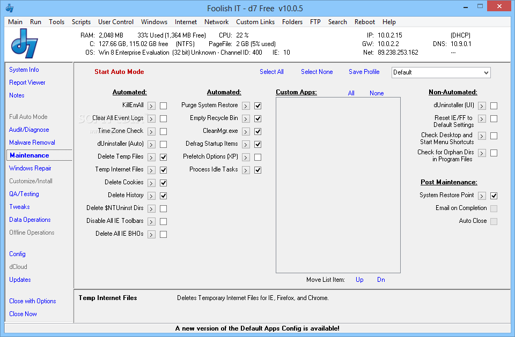515x337 pixels.
Task: Click the d7 title bar app icon
Action: (10, 8)
